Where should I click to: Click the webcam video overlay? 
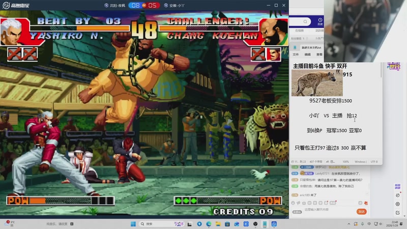pyautogui.click(x=365, y=31)
